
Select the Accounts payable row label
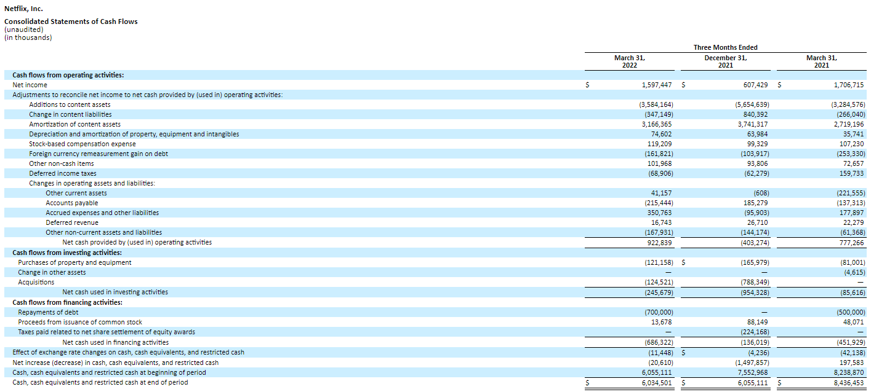coord(71,203)
